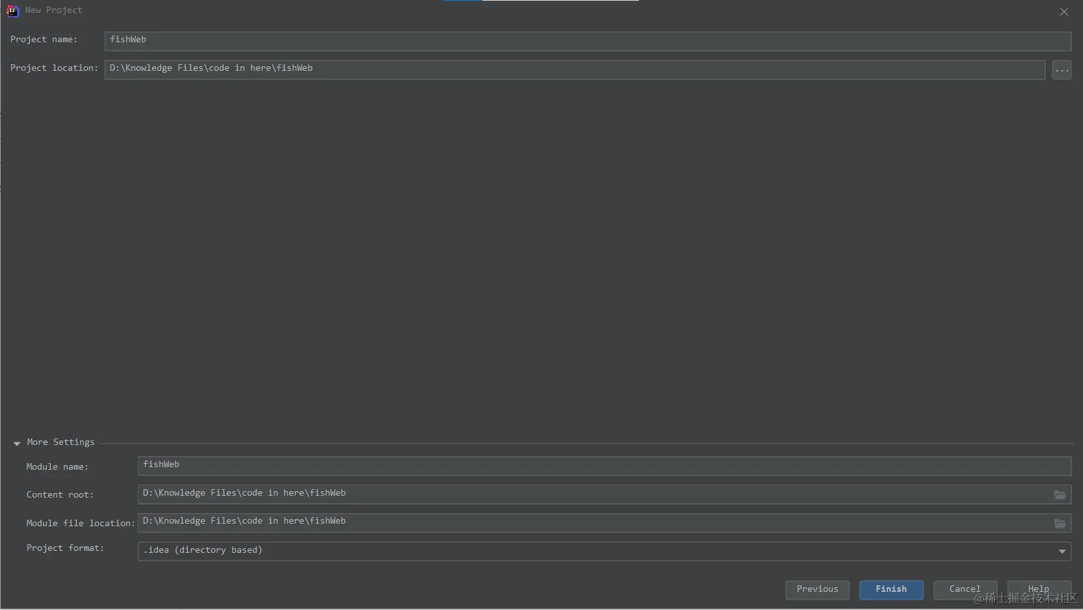Open folder browser for Content root
This screenshot has height=610, width=1083.
click(1060, 495)
